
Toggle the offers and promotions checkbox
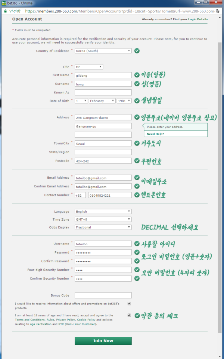[129, 303]
